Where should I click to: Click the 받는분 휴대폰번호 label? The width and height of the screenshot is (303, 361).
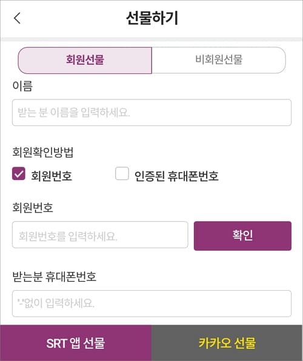pyautogui.click(x=54, y=277)
